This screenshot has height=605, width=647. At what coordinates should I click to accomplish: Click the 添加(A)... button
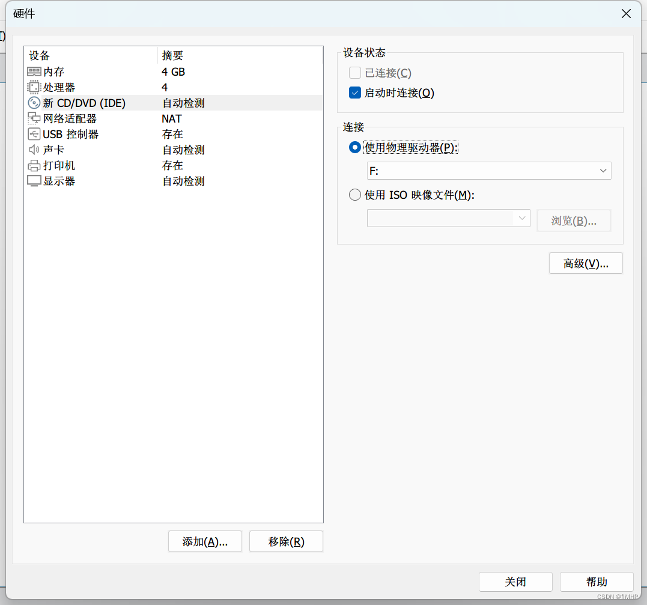[x=205, y=541]
